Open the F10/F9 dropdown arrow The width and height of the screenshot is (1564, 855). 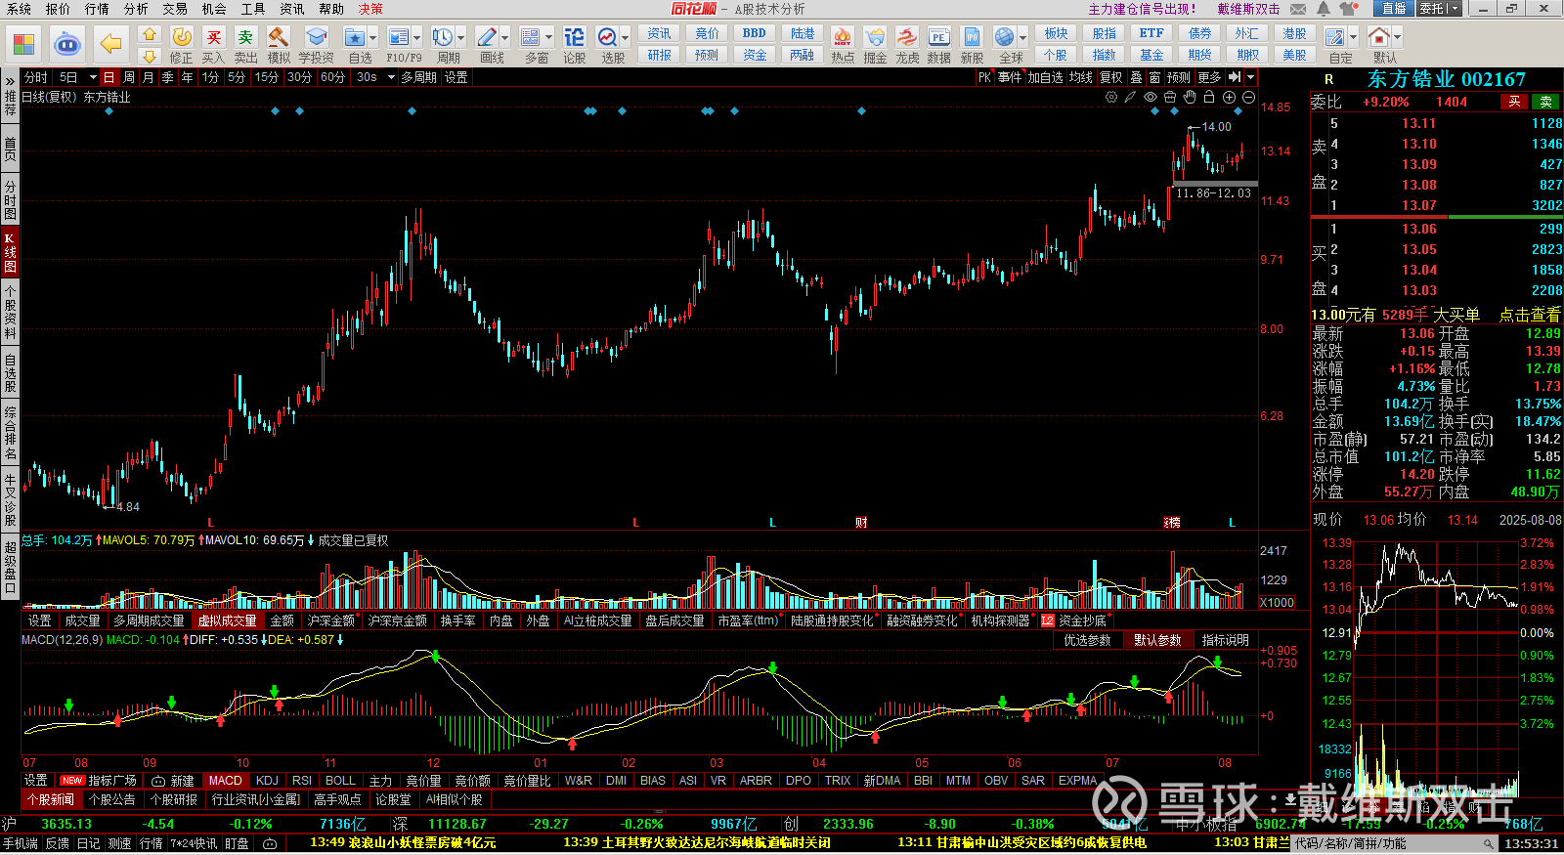417,38
